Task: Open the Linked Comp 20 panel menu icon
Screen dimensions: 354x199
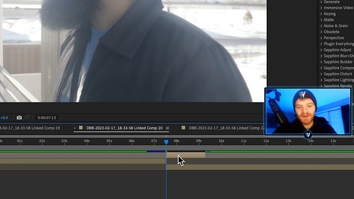Action: pyautogui.click(x=168, y=128)
